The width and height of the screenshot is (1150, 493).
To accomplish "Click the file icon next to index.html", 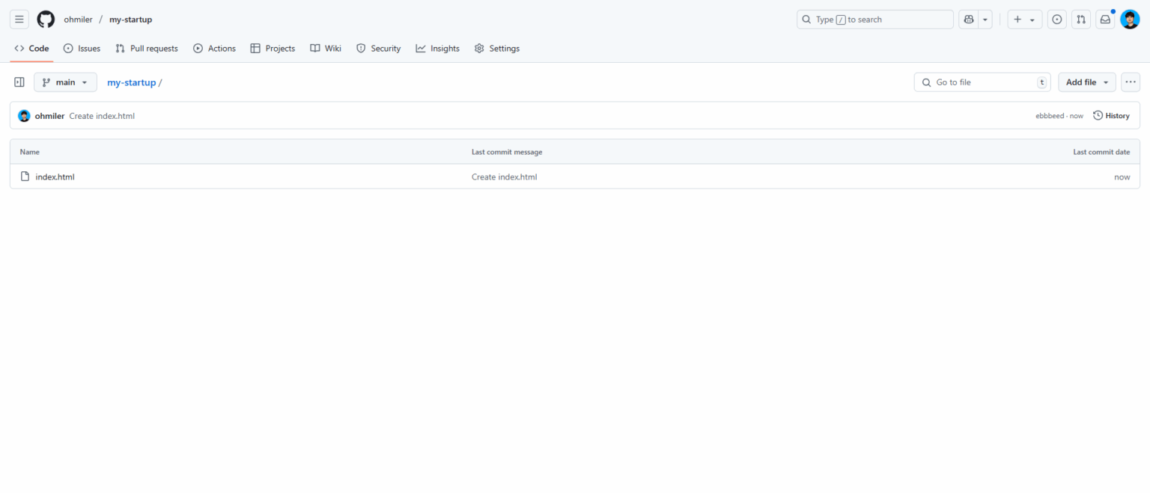I will point(25,177).
